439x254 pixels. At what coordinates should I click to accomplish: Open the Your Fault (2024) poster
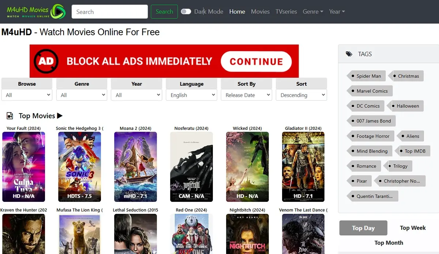click(23, 167)
